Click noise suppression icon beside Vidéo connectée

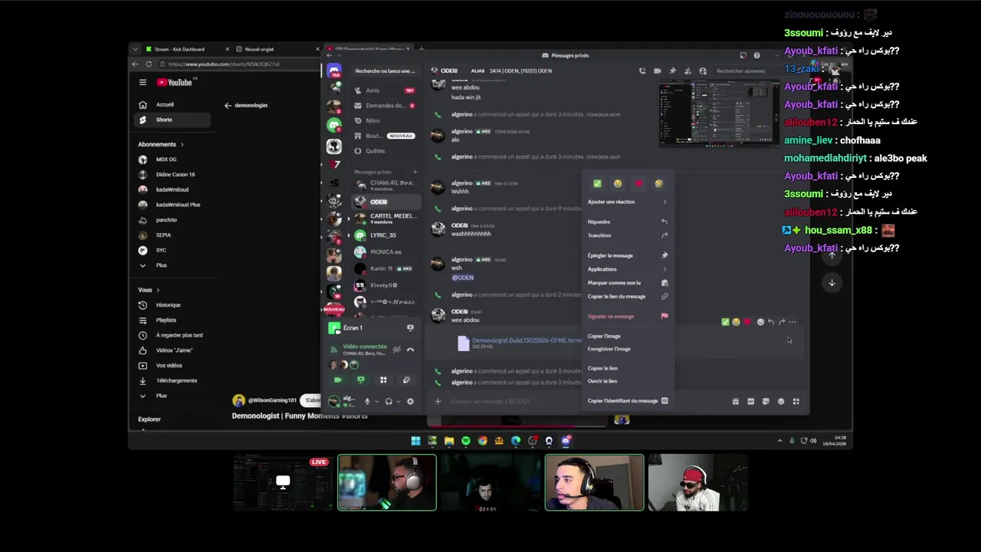pyautogui.click(x=396, y=350)
